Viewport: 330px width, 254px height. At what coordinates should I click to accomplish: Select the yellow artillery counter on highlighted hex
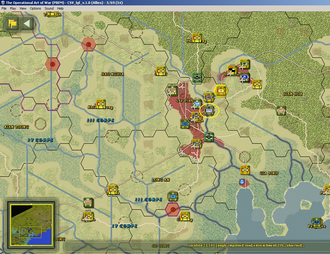(x=221, y=91)
